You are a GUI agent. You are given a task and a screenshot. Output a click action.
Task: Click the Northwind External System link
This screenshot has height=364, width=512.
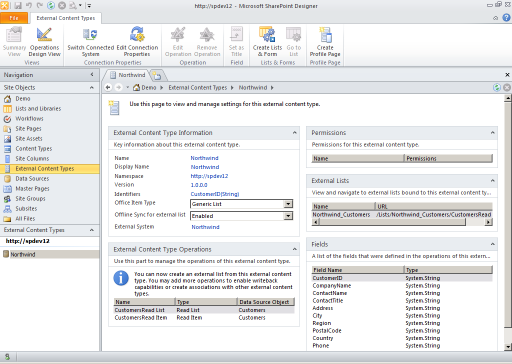tap(205, 227)
